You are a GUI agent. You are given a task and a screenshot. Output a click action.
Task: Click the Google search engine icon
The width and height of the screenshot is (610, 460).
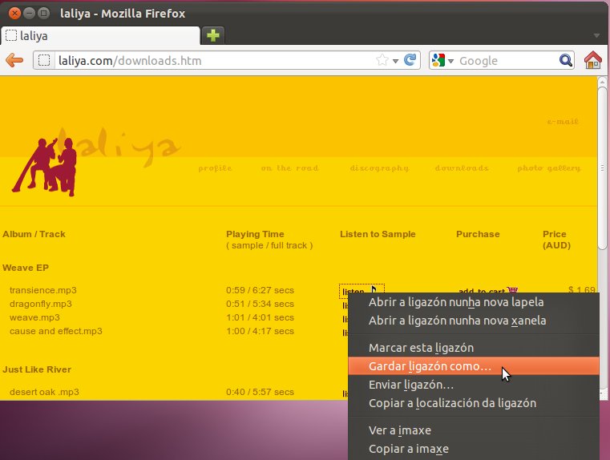coord(438,60)
